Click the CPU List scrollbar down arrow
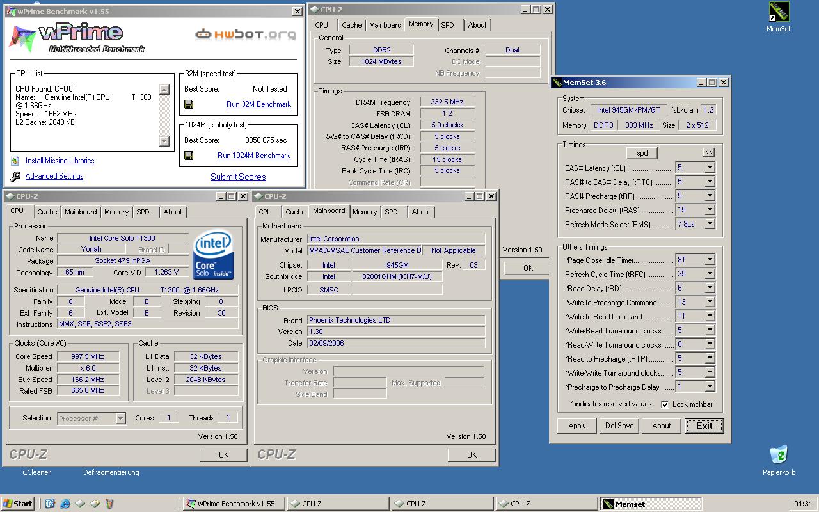819x512 pixels. [164, 141]
